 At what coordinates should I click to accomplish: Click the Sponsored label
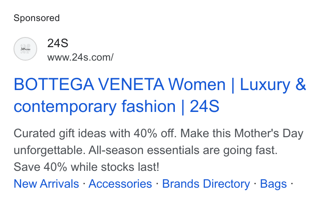[37, 18]
